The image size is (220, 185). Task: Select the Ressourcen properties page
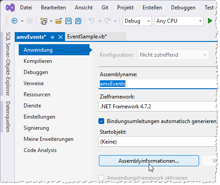37,95
